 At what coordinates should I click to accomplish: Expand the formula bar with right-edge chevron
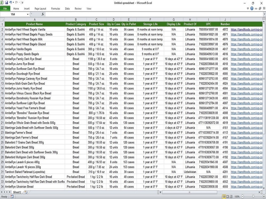coord(264,14)
